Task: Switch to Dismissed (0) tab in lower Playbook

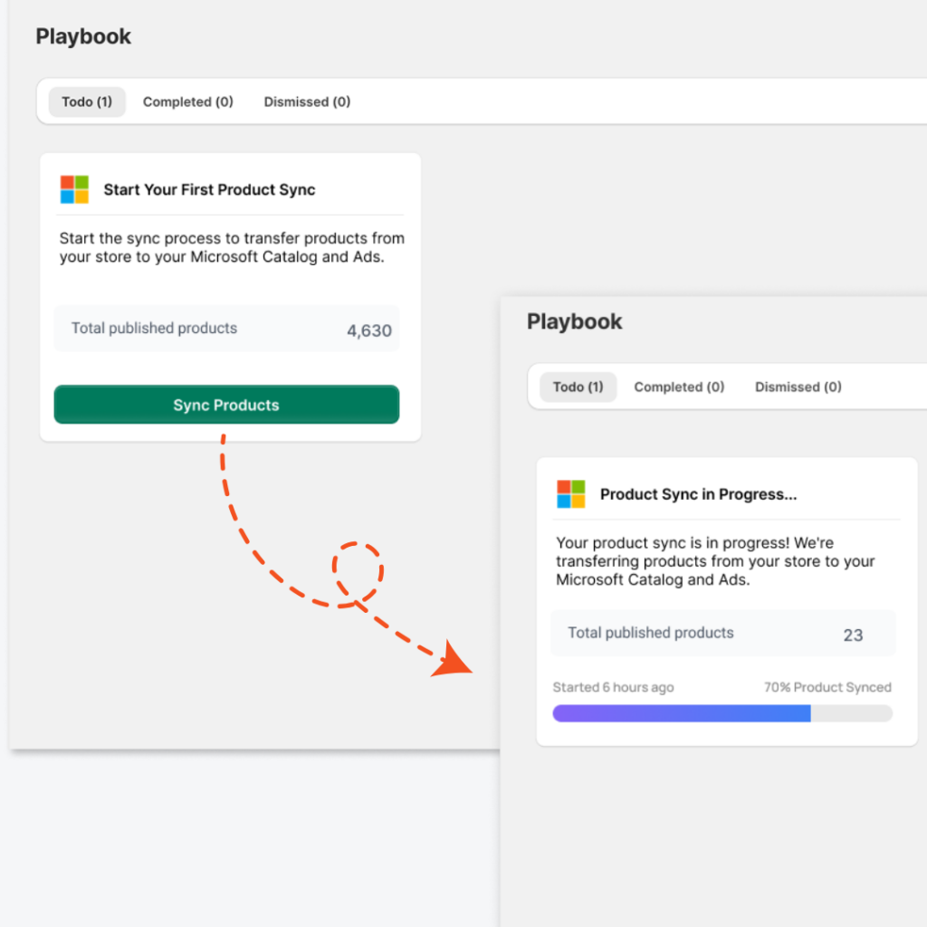Action: point(798,387)
